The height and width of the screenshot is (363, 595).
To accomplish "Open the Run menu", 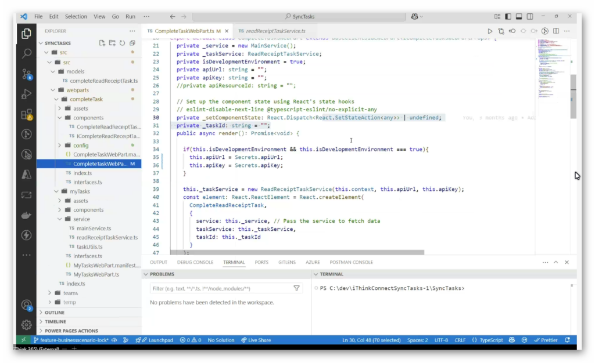I will 130,17.
